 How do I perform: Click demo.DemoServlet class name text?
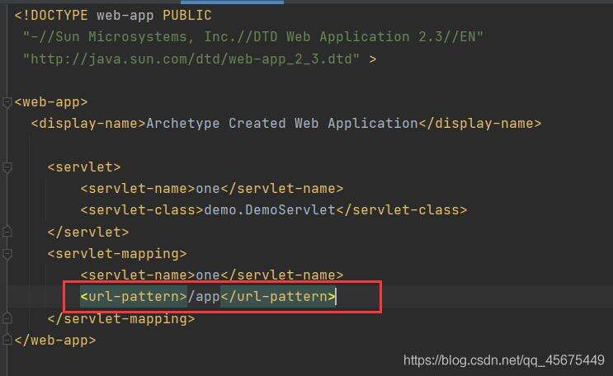(270, 210)
